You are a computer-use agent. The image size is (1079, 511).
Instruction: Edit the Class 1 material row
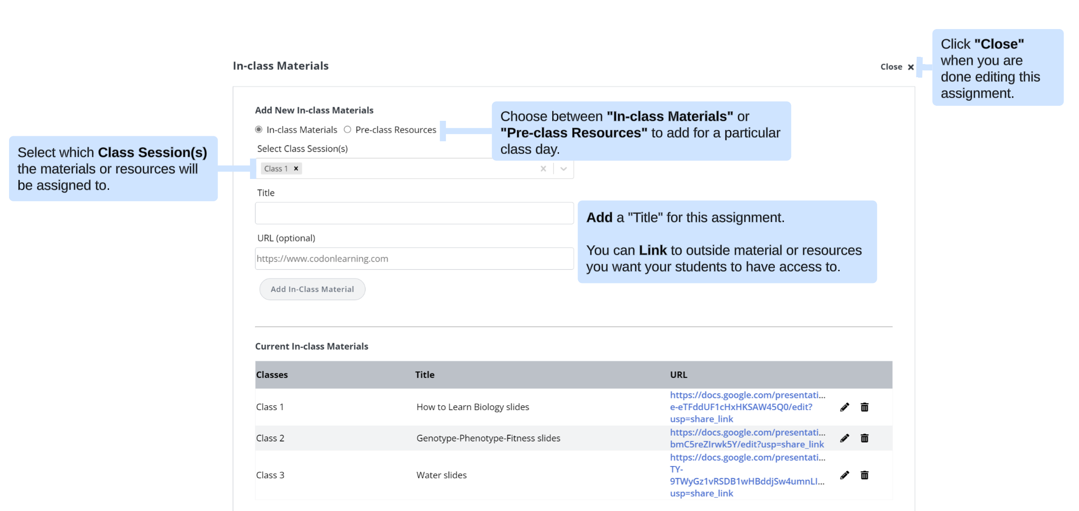(x=844, y=407)
